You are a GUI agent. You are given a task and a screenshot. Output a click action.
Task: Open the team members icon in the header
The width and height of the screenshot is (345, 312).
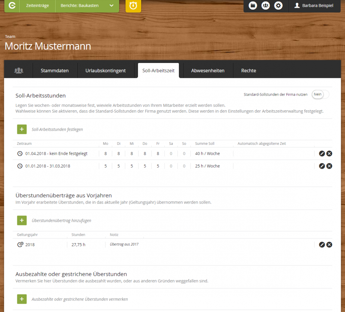click(265, 5)
